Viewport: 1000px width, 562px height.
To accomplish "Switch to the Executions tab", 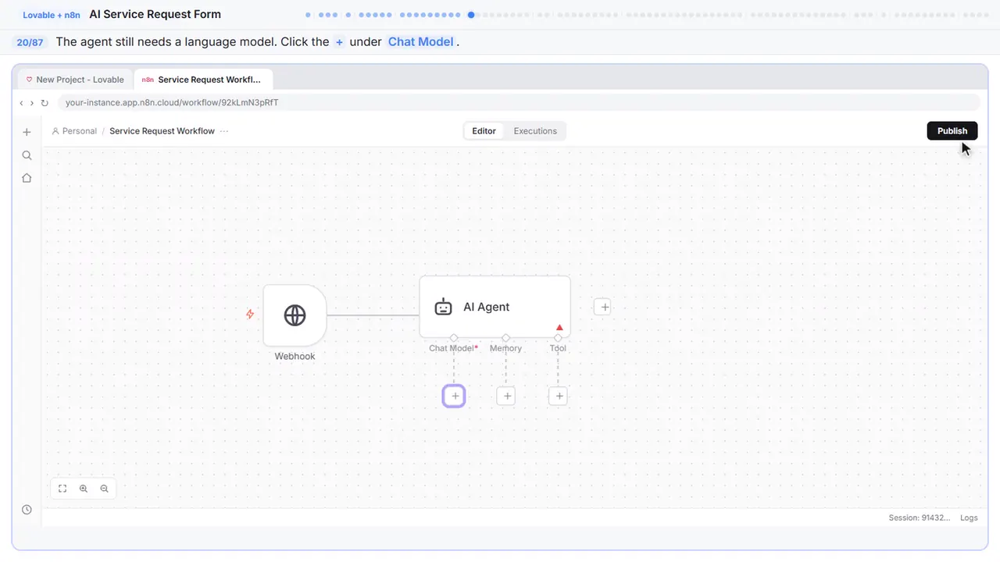I will (535, 131).
